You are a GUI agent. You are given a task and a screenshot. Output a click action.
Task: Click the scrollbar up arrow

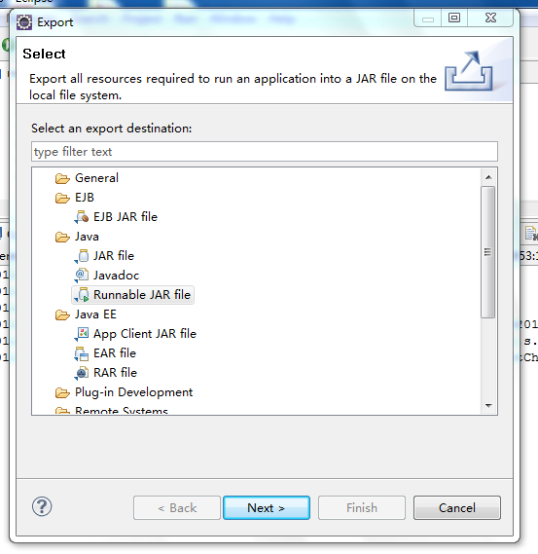(x=488, y=177)
